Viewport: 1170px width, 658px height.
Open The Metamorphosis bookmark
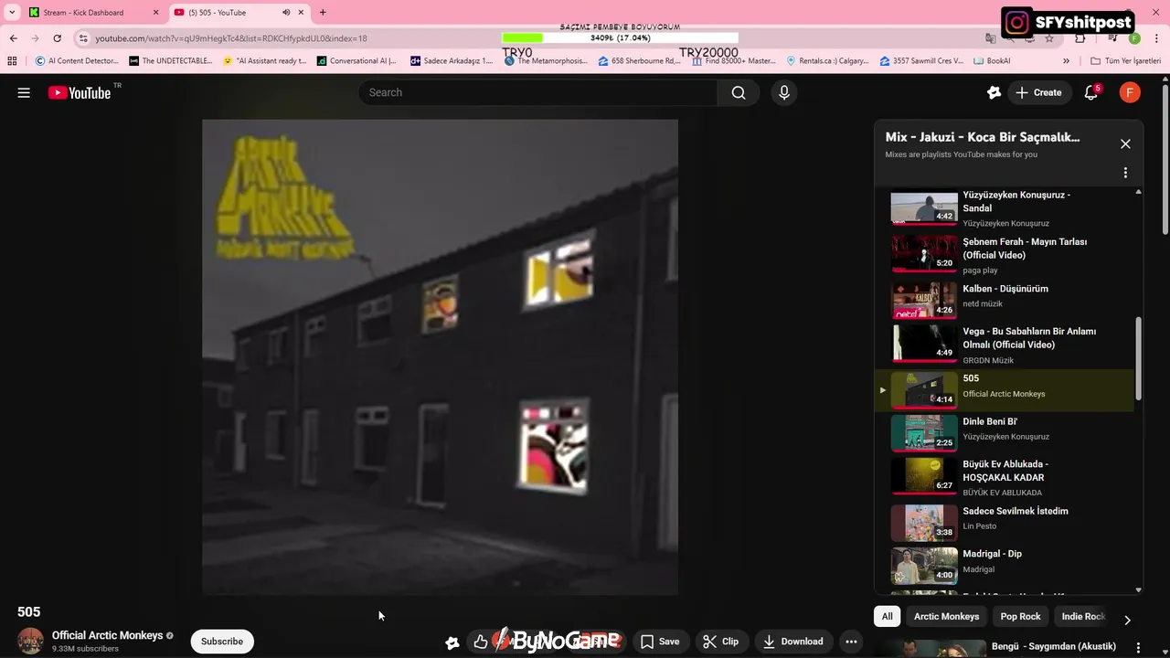(546, 61)
